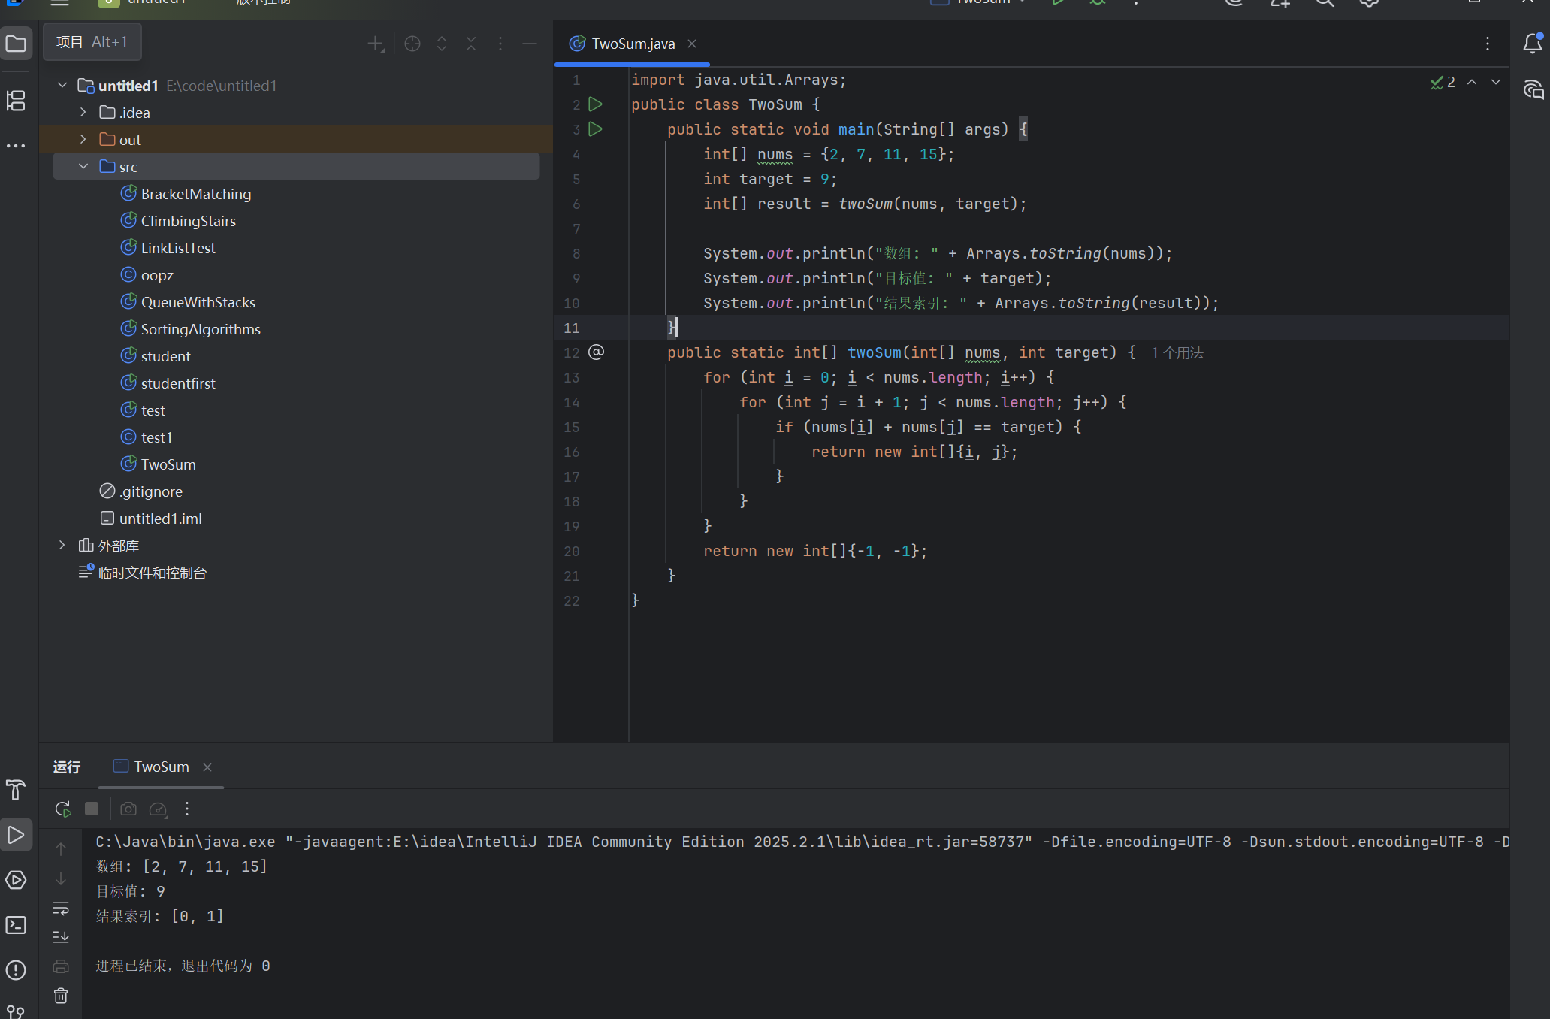Screen dimensions: 1550x1019
Task: Open Run toolbar more options
Action: pyautogui.click(x=187, y=809)
